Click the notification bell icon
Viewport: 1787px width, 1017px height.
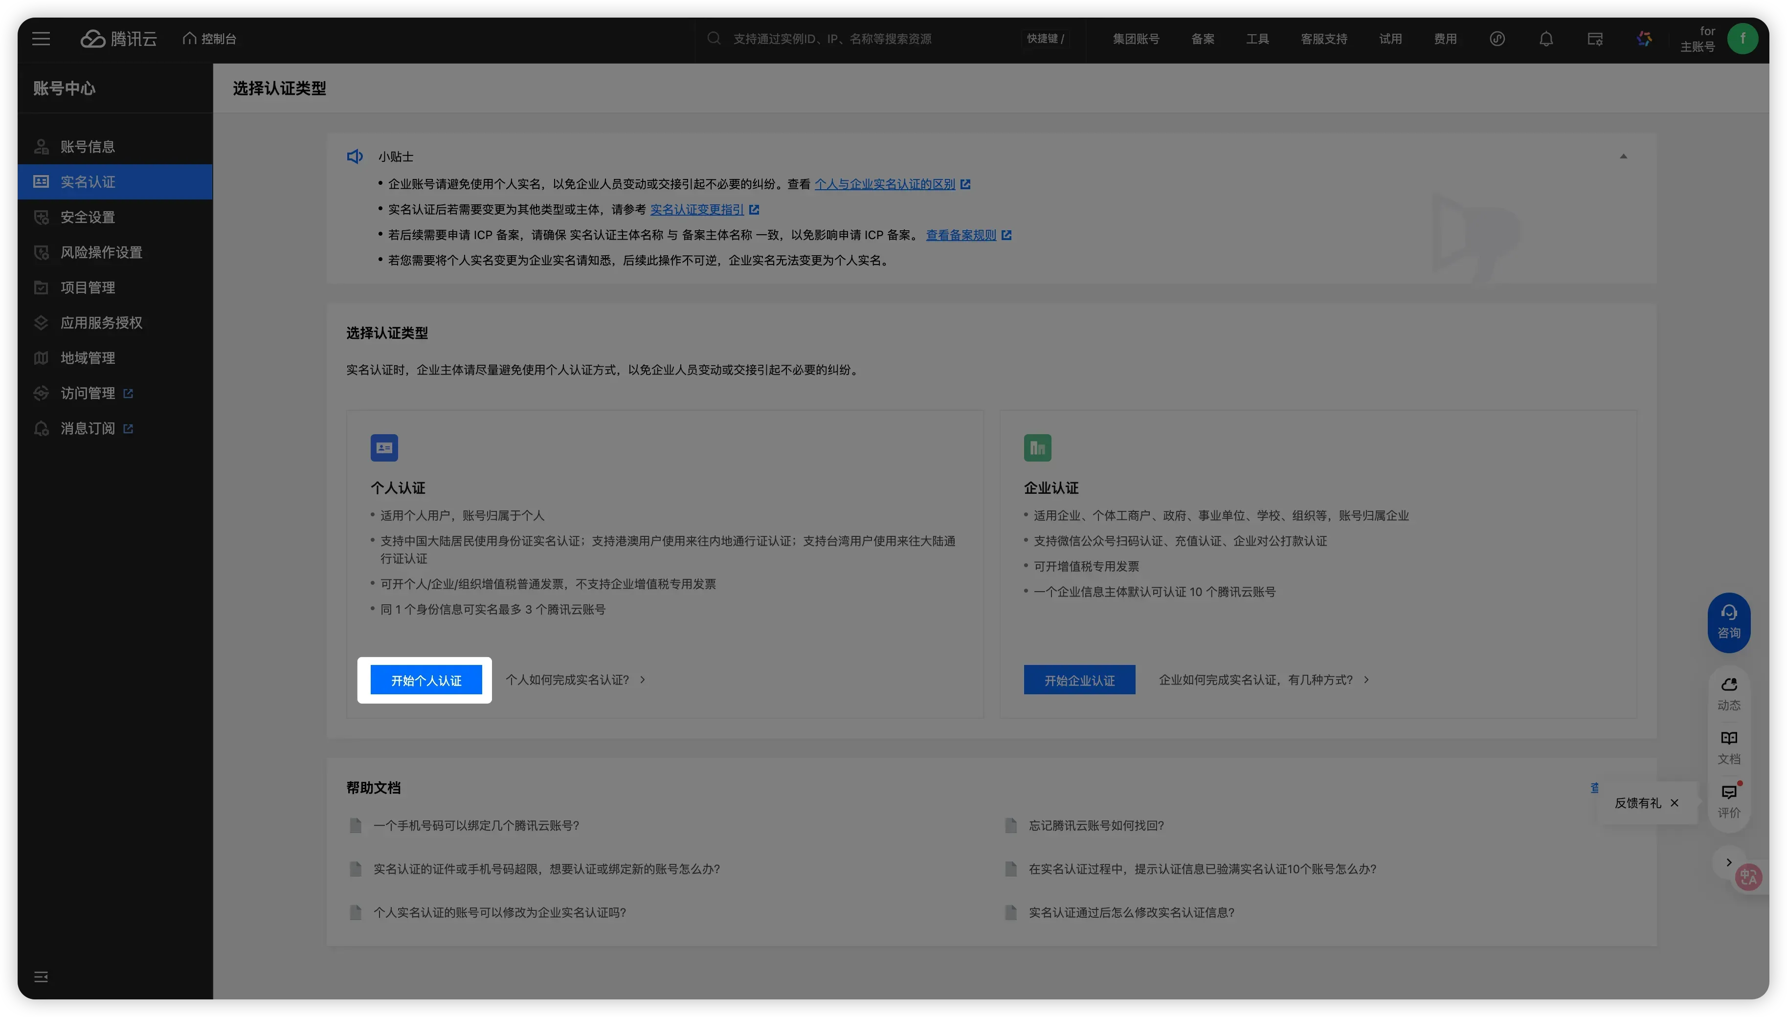[1546, 39]
